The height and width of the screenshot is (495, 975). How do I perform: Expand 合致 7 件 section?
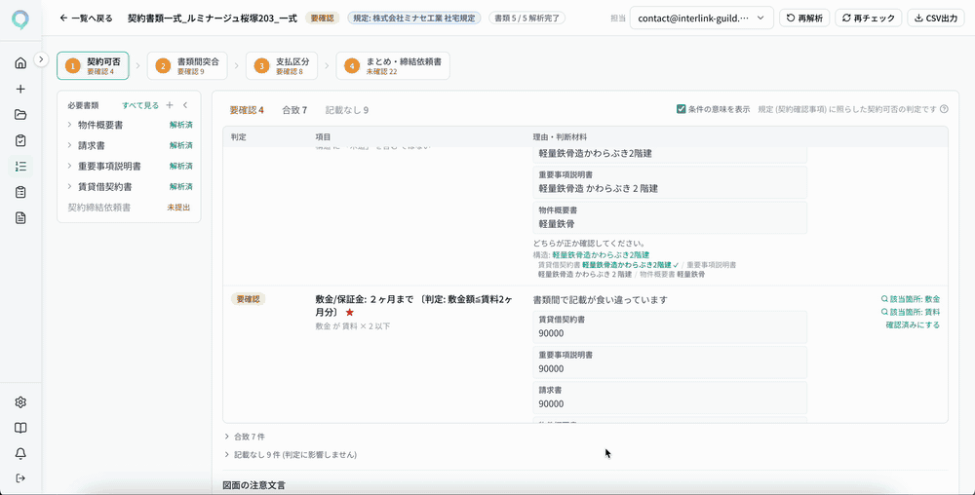[245, 437]
